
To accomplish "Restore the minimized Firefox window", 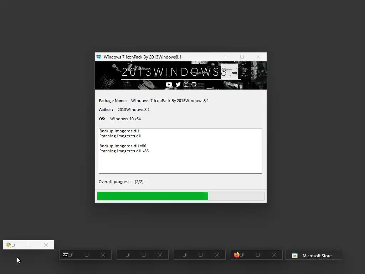I will point(242,255).
